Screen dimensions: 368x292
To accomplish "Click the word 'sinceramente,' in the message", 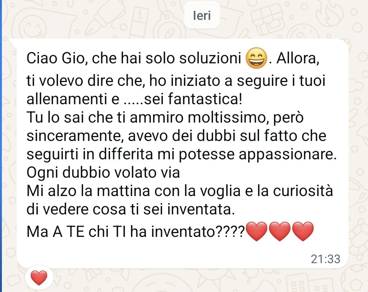I will [75, 136].
